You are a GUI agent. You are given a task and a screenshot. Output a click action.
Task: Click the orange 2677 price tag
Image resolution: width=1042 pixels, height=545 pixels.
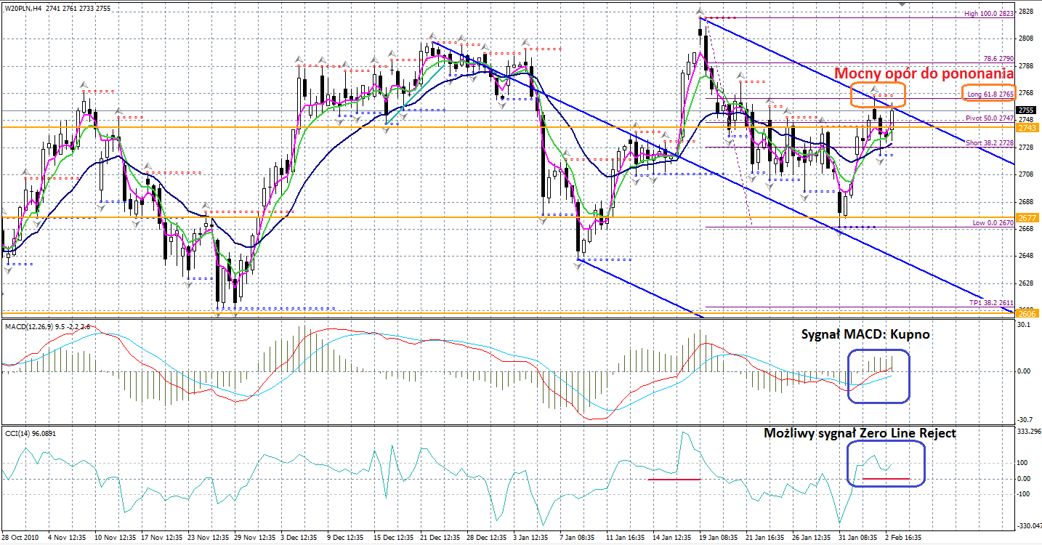point(1027,217)
